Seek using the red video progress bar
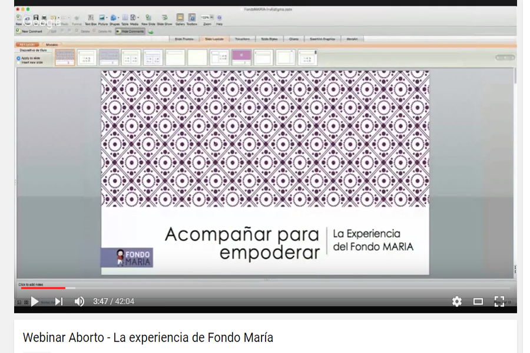This screenshot has height=353, width=530. [x=43, y=288]
